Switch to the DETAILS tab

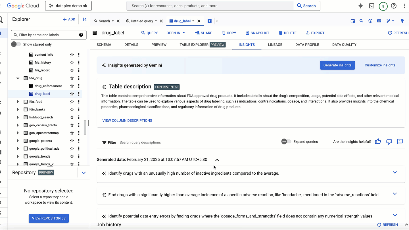(x=131, y=45)
